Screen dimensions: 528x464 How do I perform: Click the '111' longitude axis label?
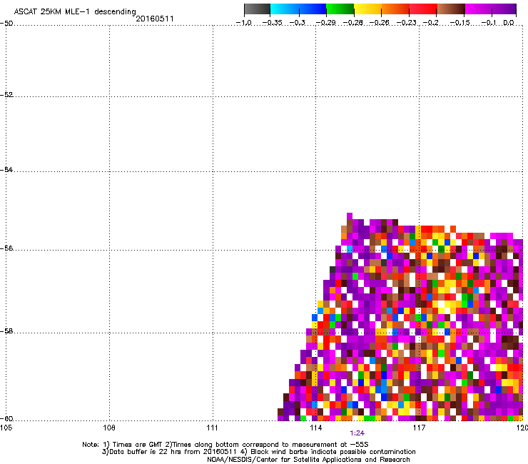[x=212, y=428]
